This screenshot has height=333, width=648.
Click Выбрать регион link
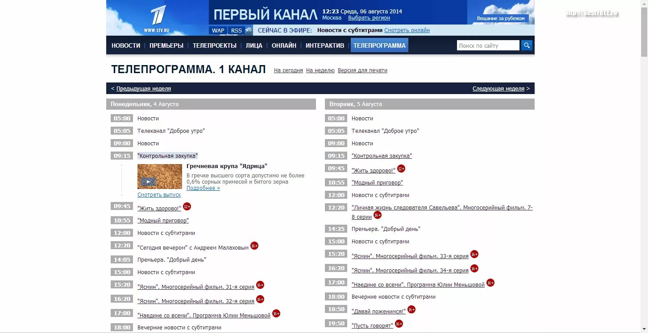click(369, 18)
